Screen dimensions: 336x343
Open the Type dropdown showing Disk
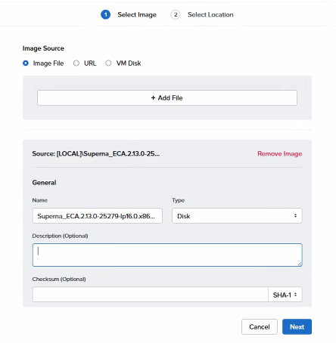pyautogui.click(x=237, y=216)
